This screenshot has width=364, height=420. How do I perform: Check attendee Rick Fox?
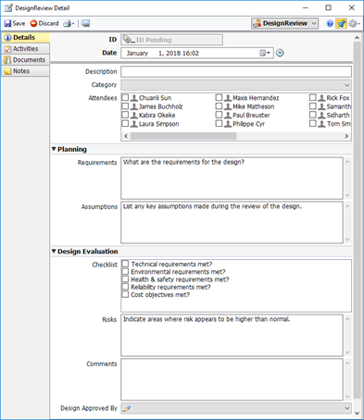[x=313, y=98]
